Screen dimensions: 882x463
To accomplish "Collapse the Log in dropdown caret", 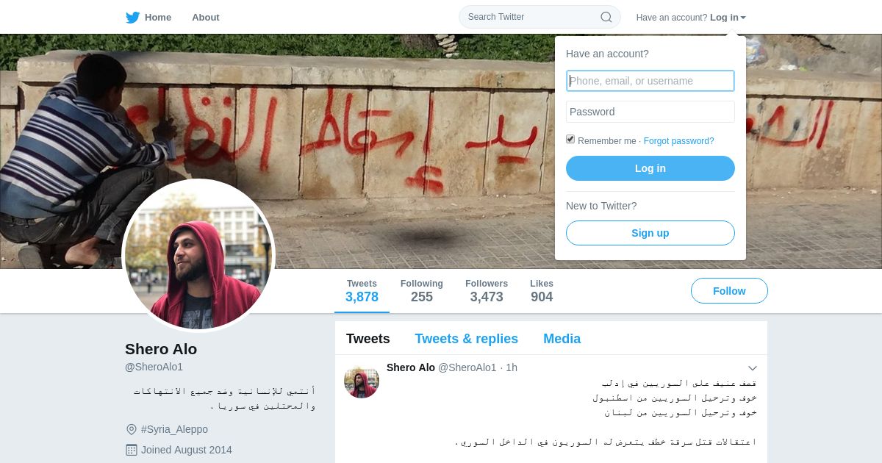I will click(743, 18).
